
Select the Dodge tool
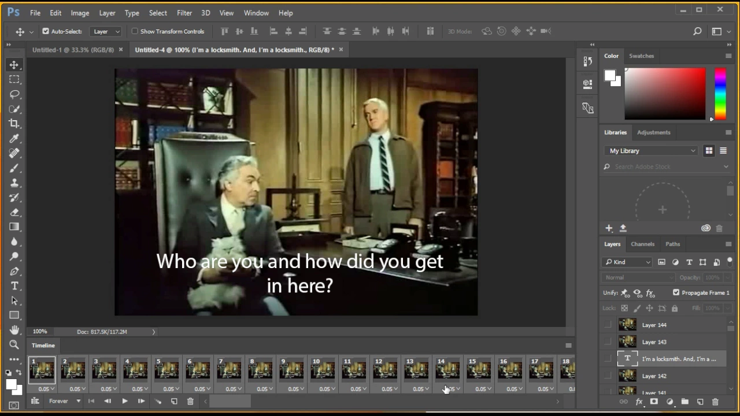tap(14, 256)
